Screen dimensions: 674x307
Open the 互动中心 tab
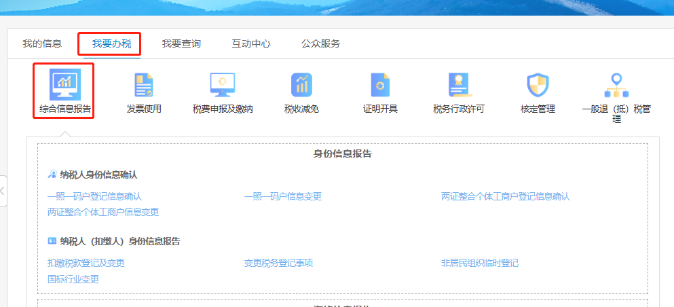[x=251, y=43]
